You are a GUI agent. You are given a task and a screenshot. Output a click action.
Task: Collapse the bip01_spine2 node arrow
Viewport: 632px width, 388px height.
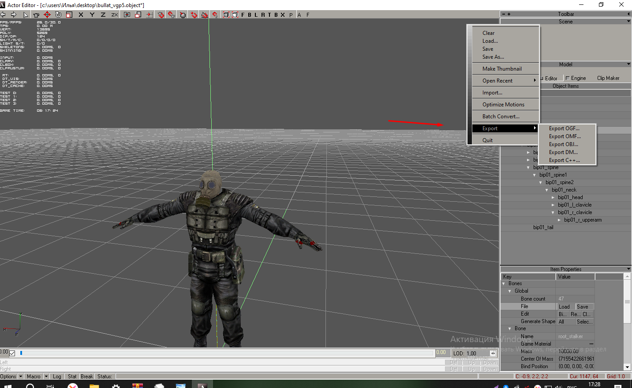541,183
